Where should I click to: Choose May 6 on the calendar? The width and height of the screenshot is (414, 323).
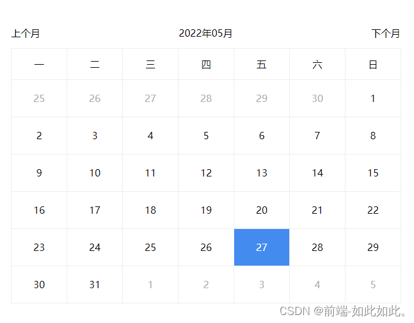(x=262, y=136)
